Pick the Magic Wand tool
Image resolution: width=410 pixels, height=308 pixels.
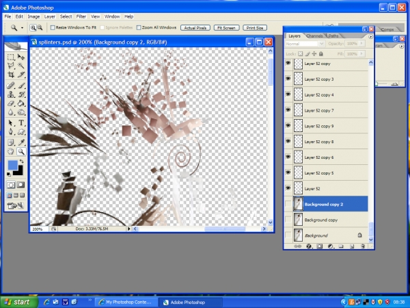click(21, 66)
